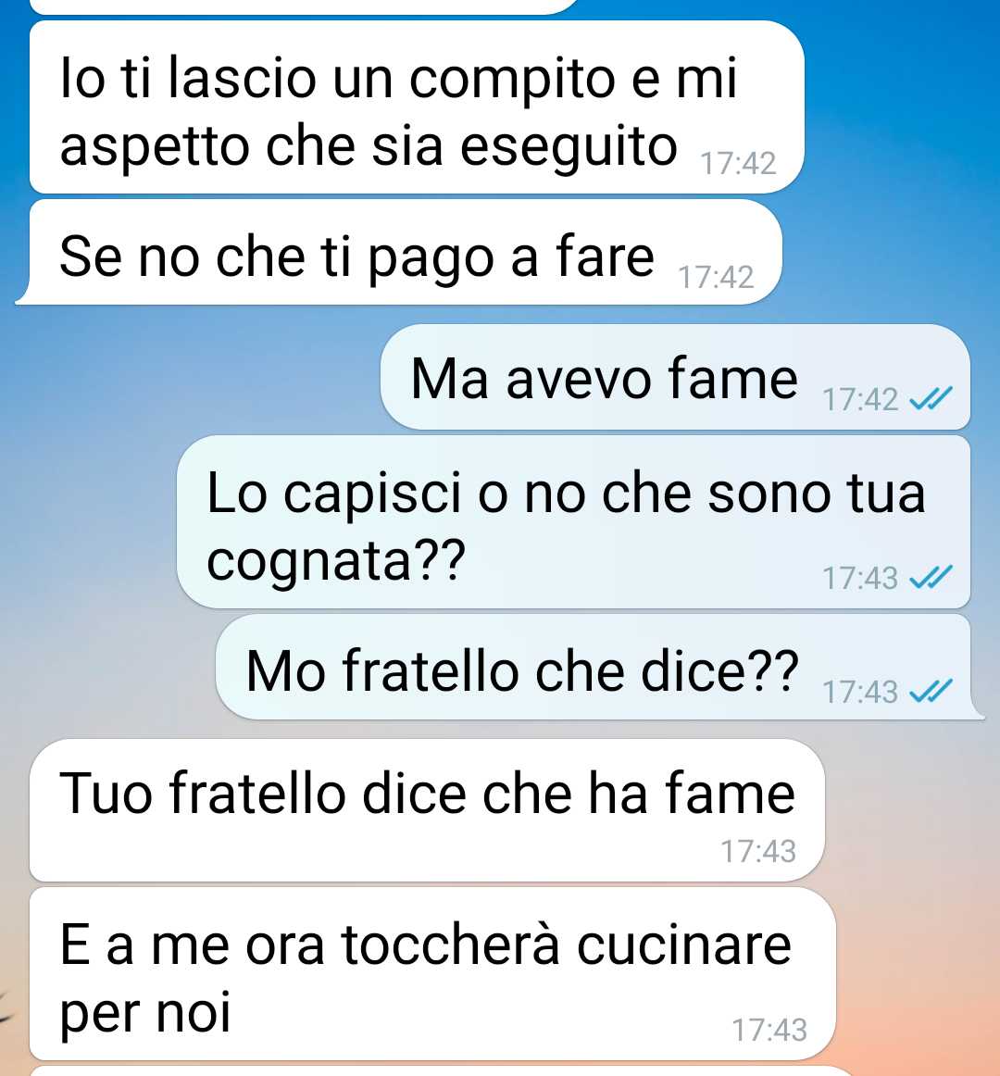Tap the 'Lo capisci o no che sono tua cognata??' message
The height and width of the screenshot is (1076, 1000).
click(574, 521)
